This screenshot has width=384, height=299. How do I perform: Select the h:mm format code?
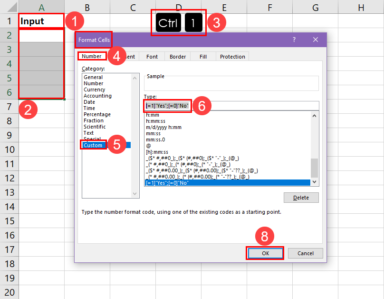[x=153, y=115]
